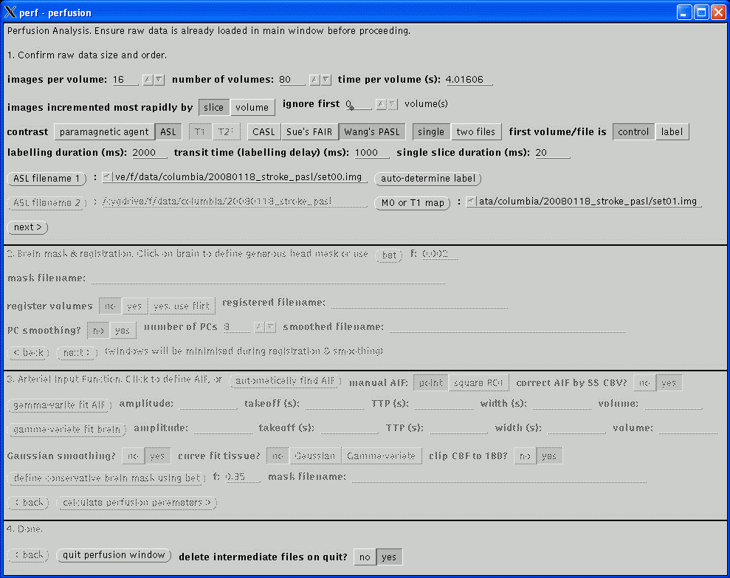This screenshot has height=578, width=730.
Task: Select Sue's FAIR labelling method
Action: point(310,132)
